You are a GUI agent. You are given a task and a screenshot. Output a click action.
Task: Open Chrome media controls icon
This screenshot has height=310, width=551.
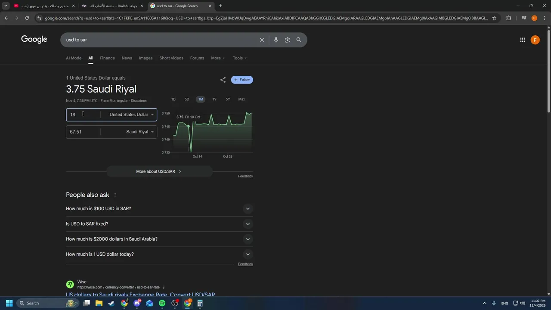pos(523,18)
